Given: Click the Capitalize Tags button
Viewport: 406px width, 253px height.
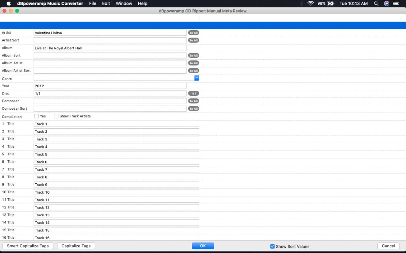Looking at the screenshot, I should (x=76, y=246).
